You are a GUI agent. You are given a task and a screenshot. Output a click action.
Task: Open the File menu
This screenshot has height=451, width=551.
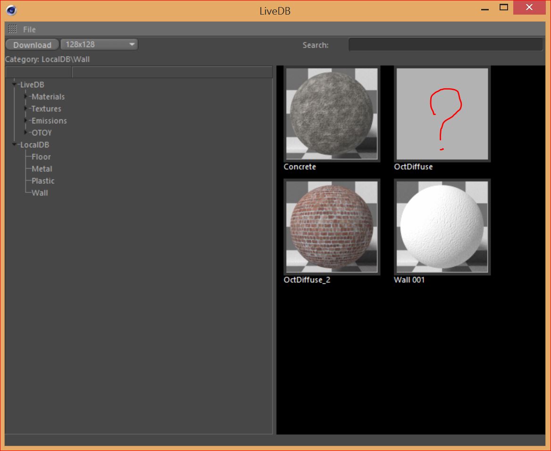30,30
